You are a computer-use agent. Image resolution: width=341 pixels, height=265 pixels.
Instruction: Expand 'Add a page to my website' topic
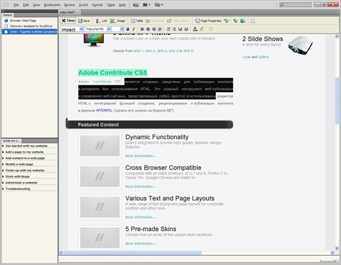pos(24,152)
